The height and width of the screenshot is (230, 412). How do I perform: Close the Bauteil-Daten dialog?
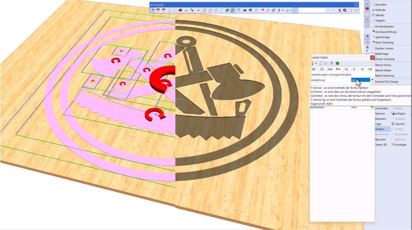coord(372,57)
